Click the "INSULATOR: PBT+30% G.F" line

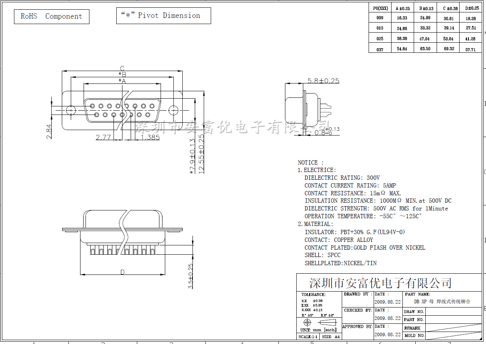pyautogui.click(x=355, y=232)
